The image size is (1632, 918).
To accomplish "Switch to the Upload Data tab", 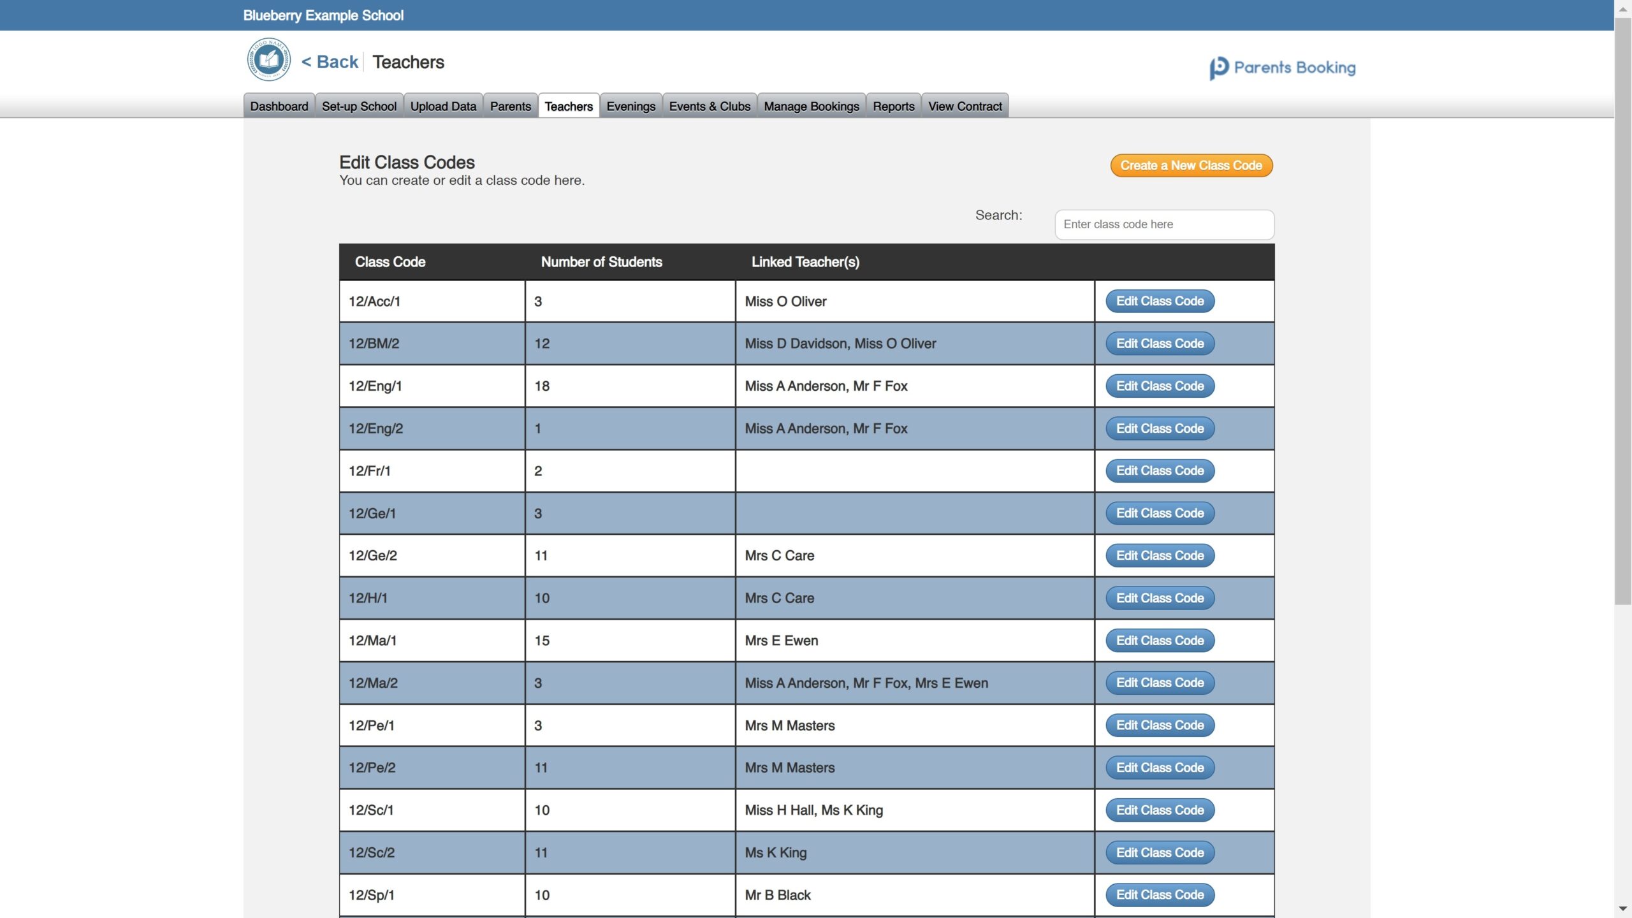I will tap(443, 106).
